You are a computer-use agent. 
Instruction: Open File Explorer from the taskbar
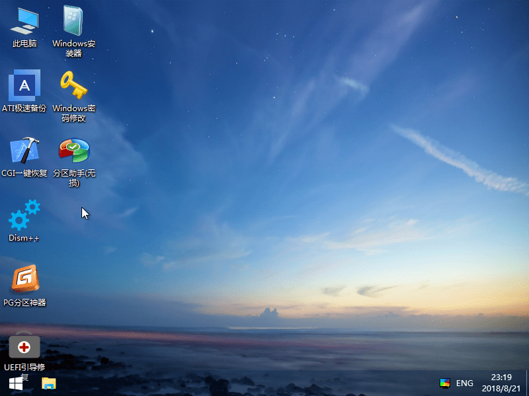(48, 383)
